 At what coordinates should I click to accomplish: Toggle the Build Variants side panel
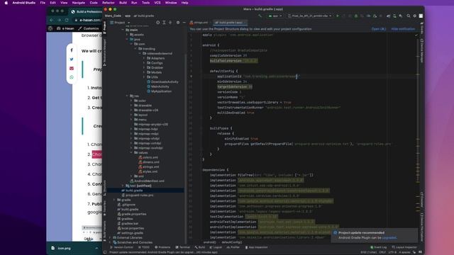tap(104, 231)
